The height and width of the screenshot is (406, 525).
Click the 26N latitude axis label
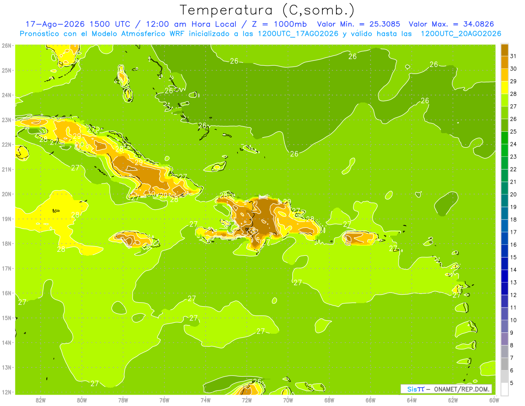click(6, 46)
